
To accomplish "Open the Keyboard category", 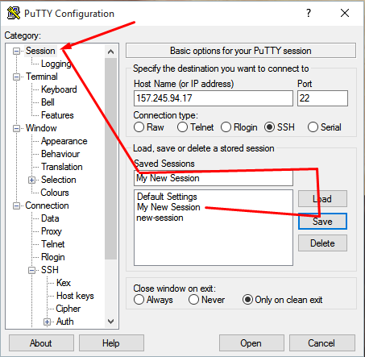I will point(59,89).
